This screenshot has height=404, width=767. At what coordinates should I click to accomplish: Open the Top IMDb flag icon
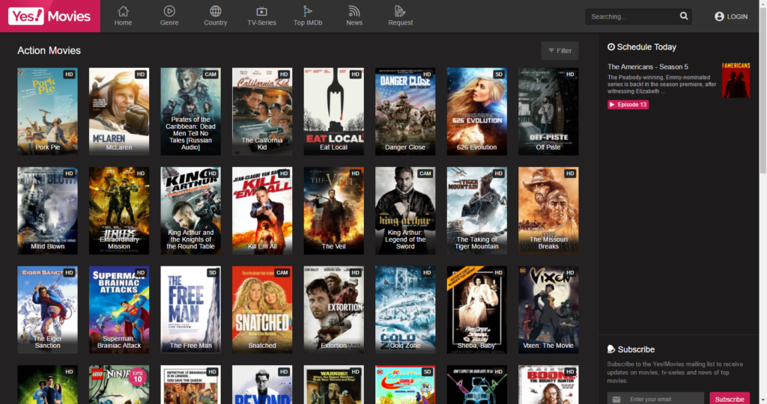click(x=308, y=10)
